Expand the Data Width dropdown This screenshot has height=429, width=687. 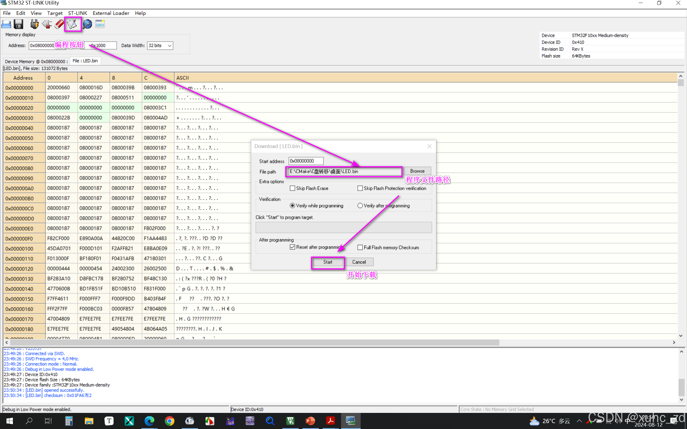pyautogui.click(x=170, y=46)
